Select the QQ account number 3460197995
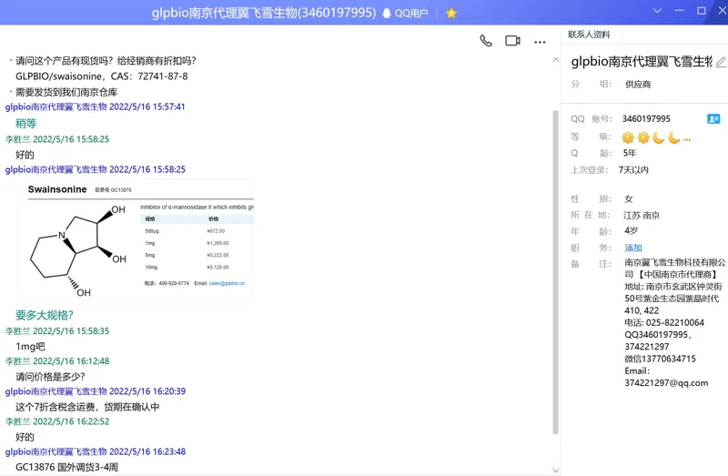The width and height of the screenshot is (728, 476). click(646, 119)
